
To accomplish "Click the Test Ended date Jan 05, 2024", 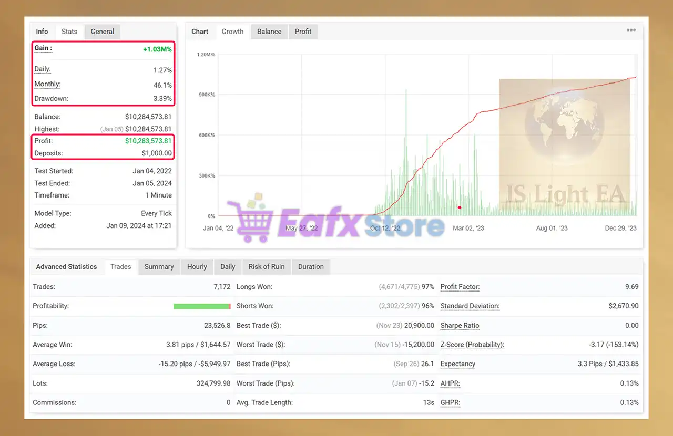I will (x=152, y=183).
